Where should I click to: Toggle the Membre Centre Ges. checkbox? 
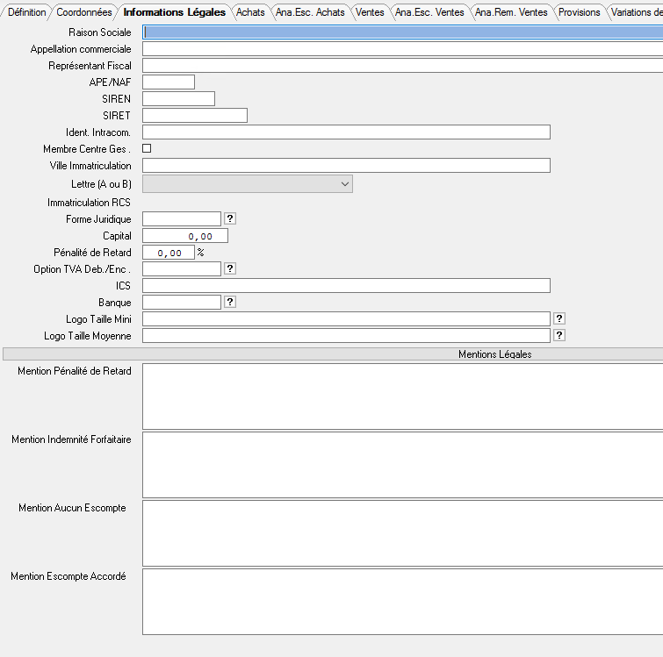pyautogui.click(x=147, y=149)
